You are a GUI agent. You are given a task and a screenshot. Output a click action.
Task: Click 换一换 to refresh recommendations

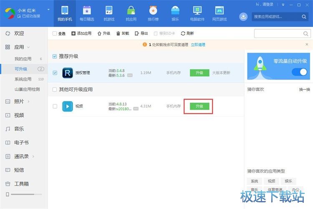(x=304, y=89)
